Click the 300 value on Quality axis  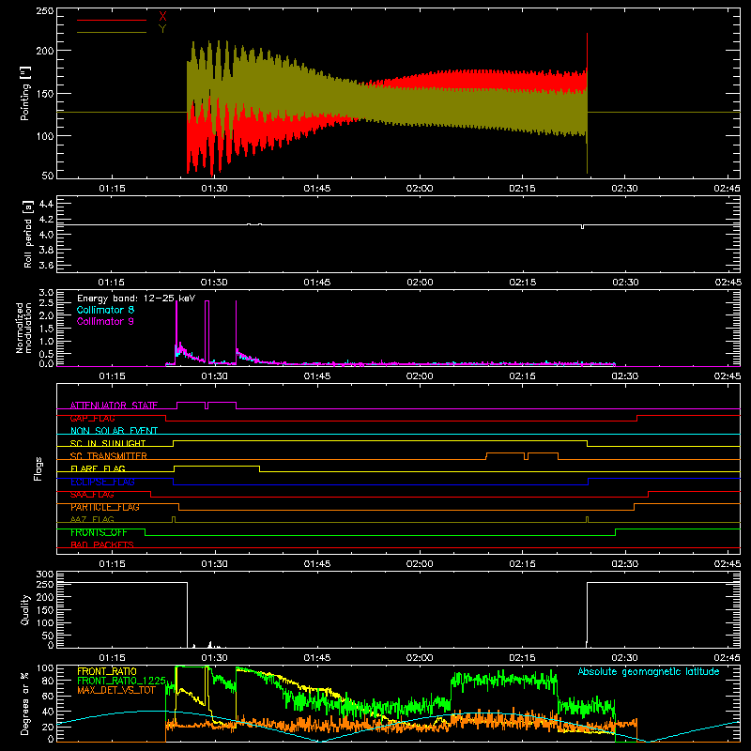[x=44, y=575]
